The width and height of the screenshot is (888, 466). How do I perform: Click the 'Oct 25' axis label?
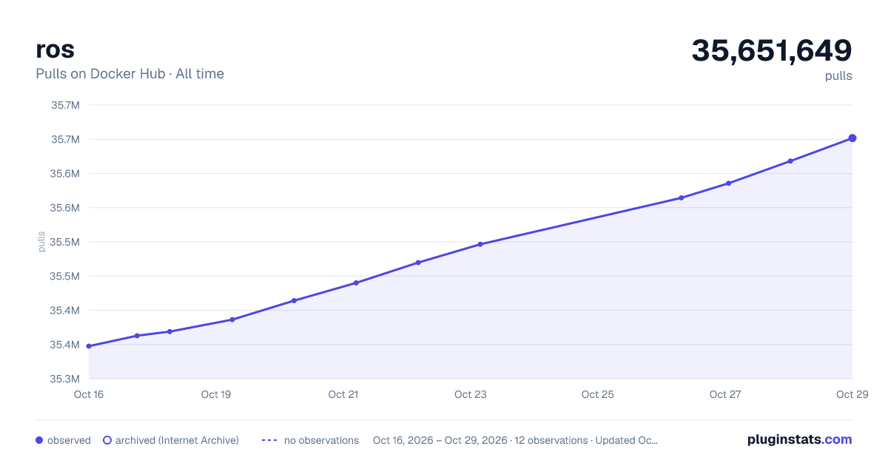pyautogui.click(x=597, y=394)
